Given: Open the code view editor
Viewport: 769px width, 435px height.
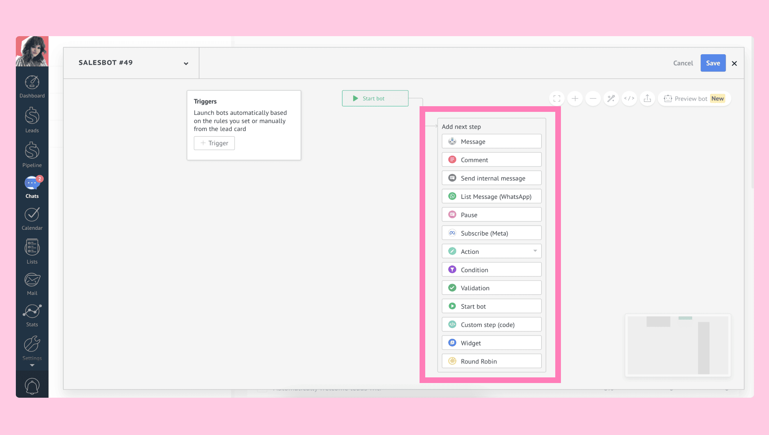Looking at the screenshot, I should [629, 99].
